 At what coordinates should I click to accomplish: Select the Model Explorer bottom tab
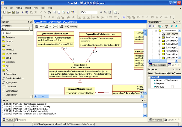[157, 65]
